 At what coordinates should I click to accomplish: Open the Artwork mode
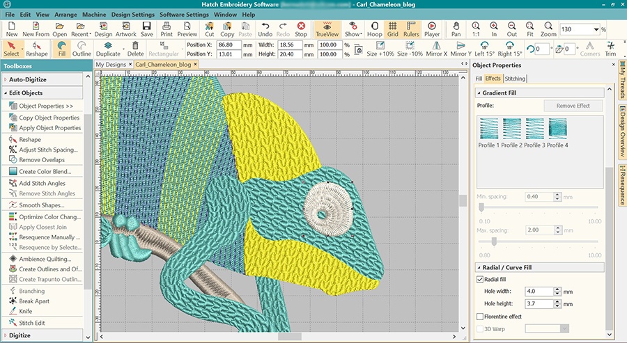126,28
